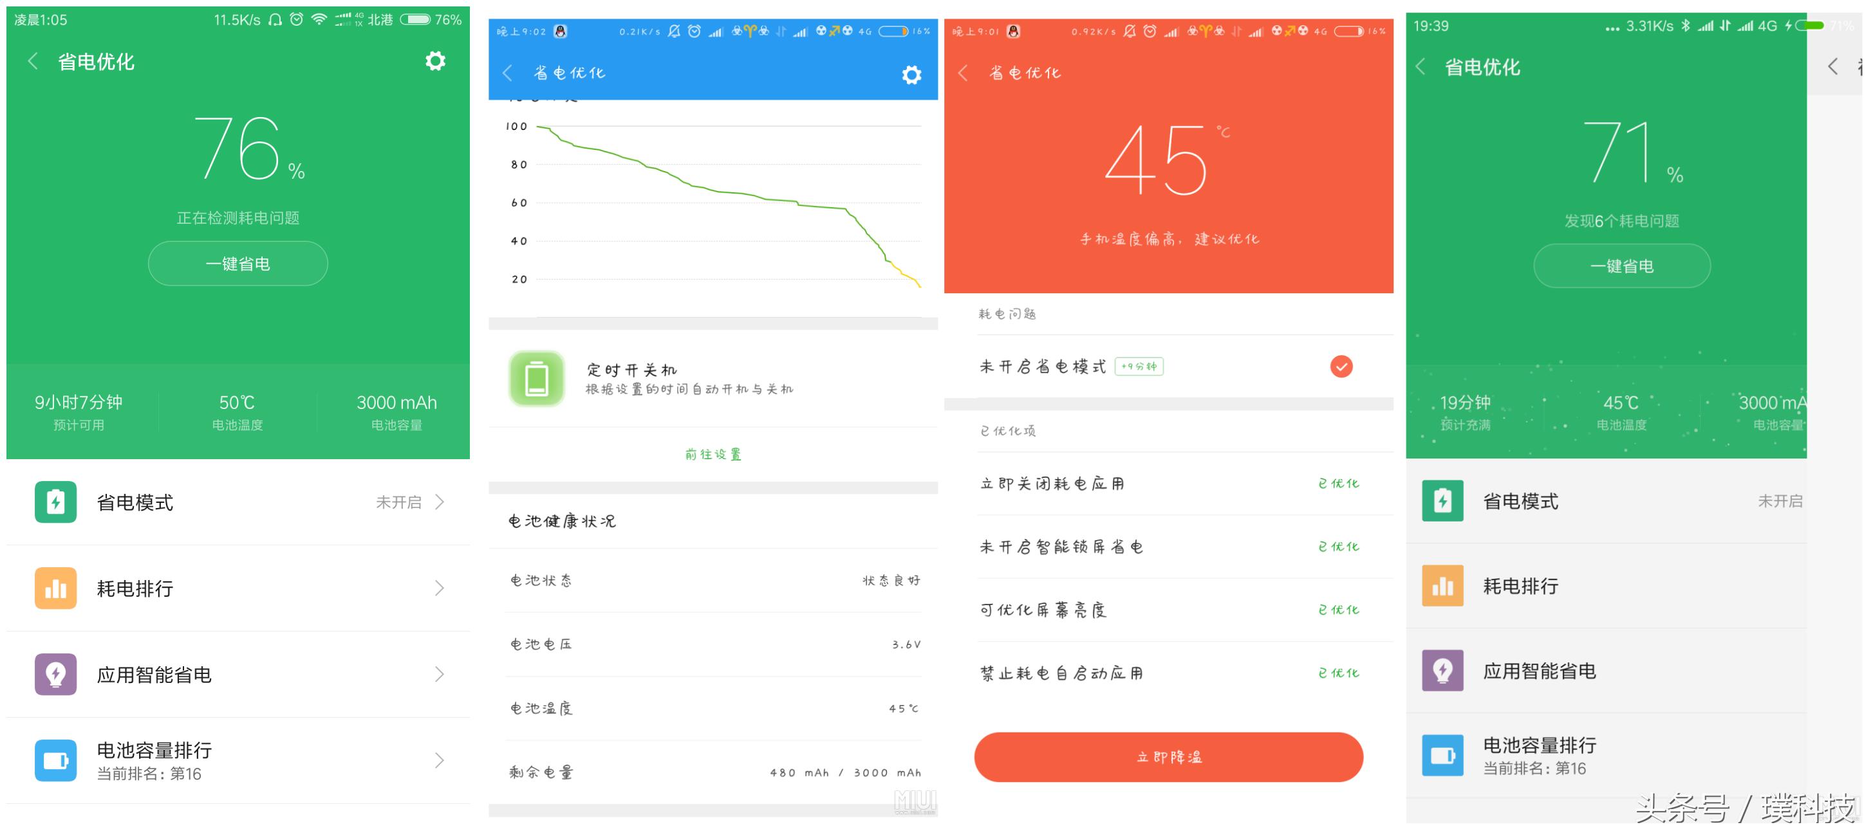Select the 应用智能省电 bulb icon

click(55, 674)
